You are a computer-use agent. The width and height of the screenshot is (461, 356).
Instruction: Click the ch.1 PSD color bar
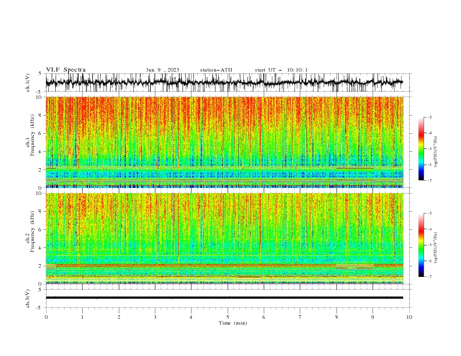421,149
